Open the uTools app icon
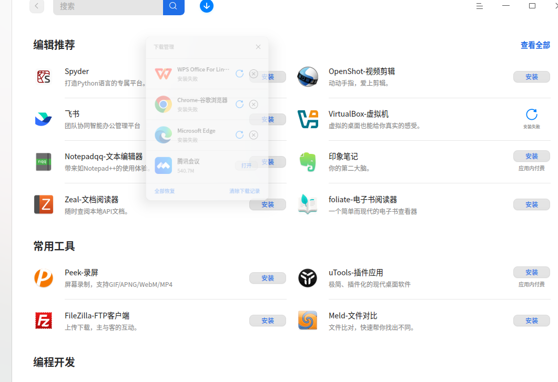This screenshot has height=382, width=558. pos(308,278)
